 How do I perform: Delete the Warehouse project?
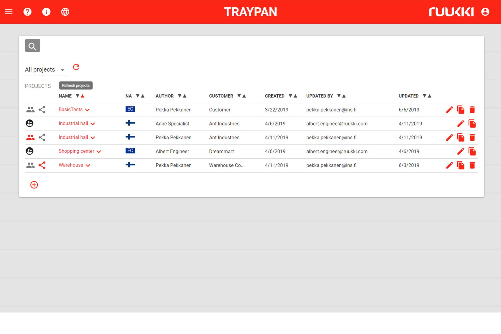coord(472,165)
